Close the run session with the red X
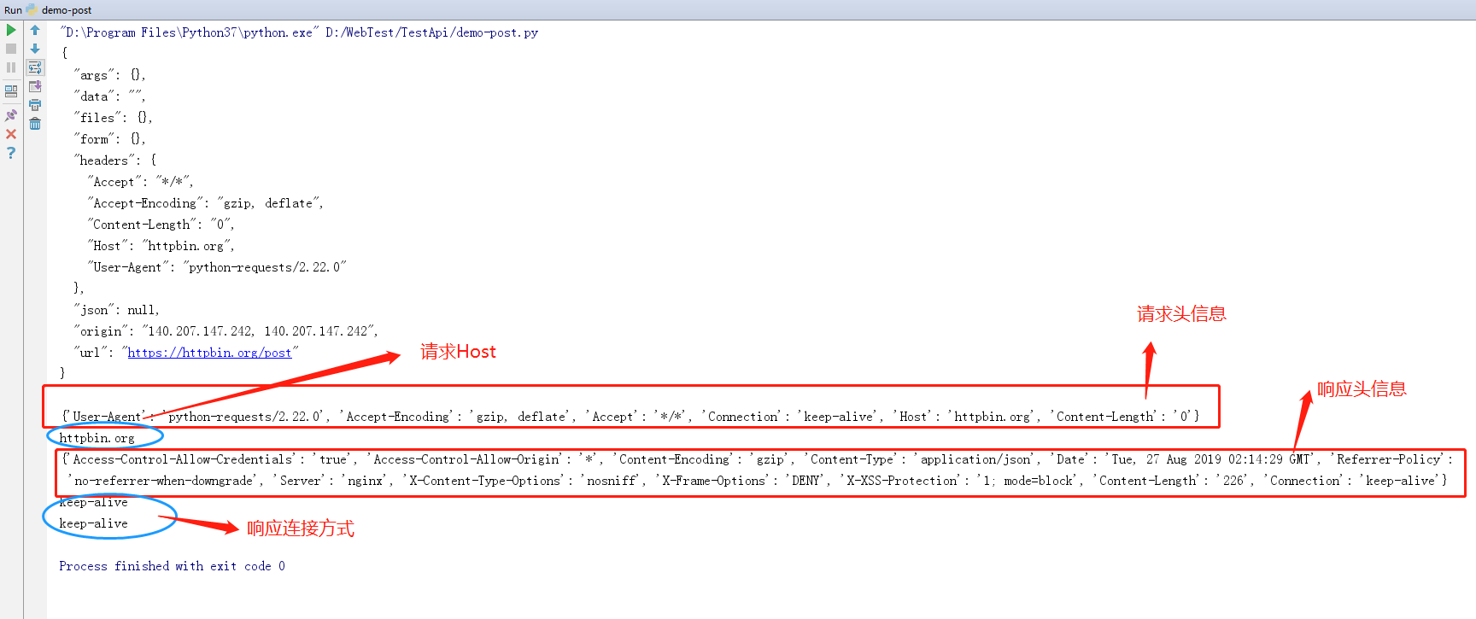1476x619 pixels. (11, 134)
